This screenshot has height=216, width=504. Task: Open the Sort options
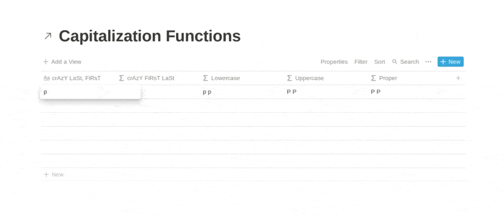tap(379, 61)
